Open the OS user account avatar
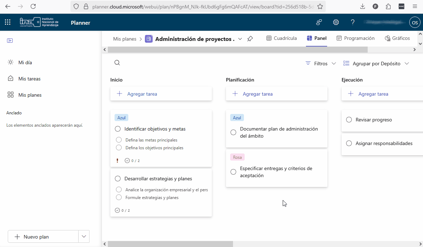 point(415,23)
